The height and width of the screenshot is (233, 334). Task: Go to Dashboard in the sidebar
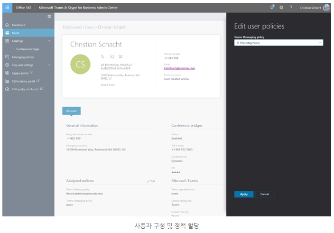click(x=19, y=25)
